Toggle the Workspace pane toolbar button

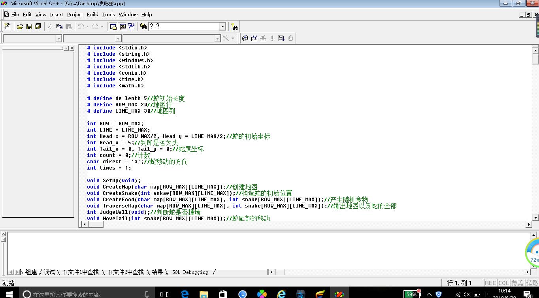click(113, 26)
